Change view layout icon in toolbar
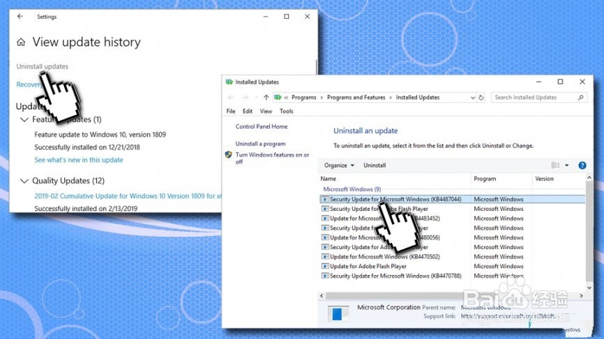The width and height of the screenshot is (604, 339). pos(555,165)
